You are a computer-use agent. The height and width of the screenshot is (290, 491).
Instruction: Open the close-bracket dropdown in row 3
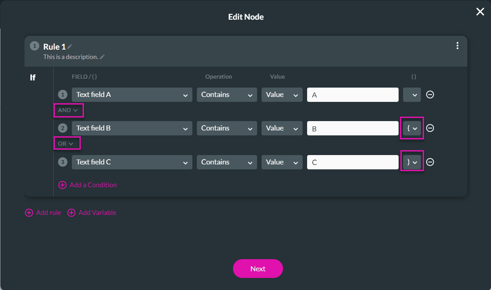pyautogui.click(x=412, y=162)
